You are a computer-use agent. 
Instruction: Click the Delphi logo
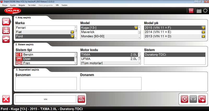tap(13, 11)
